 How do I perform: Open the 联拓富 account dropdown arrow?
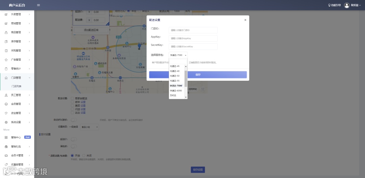360,5
